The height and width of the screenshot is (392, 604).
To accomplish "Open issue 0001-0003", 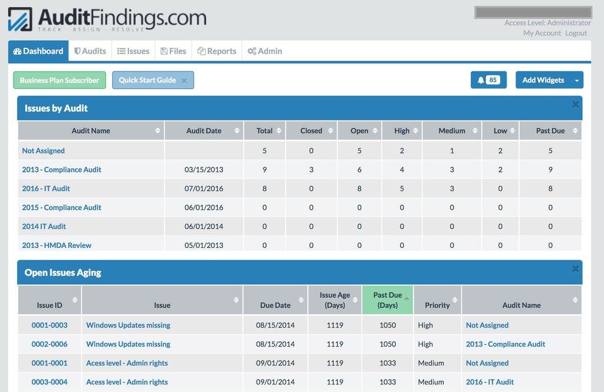I will pyautogui.click(x=50, y=325).
